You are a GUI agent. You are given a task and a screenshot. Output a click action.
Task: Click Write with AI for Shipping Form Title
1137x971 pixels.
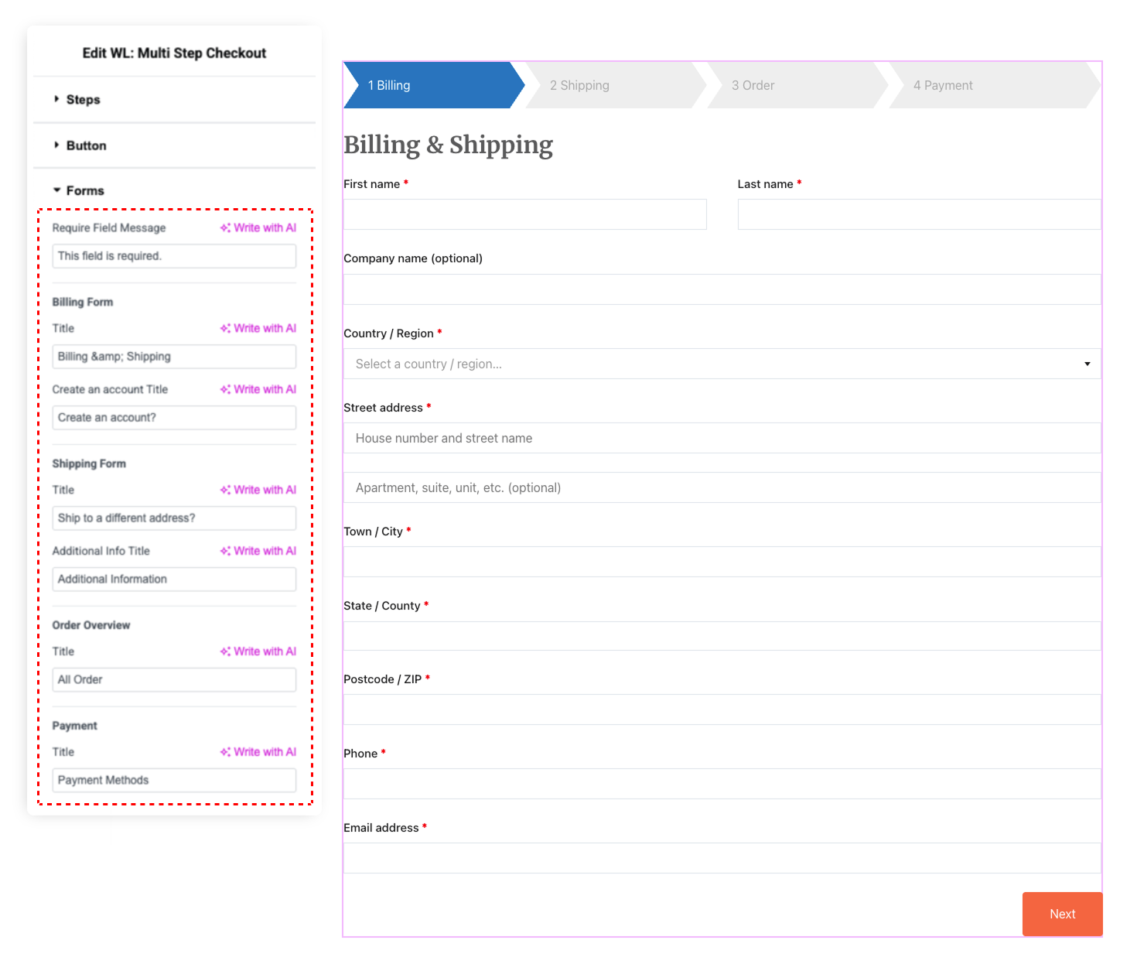pyautogui.click(x=258, y=489)
